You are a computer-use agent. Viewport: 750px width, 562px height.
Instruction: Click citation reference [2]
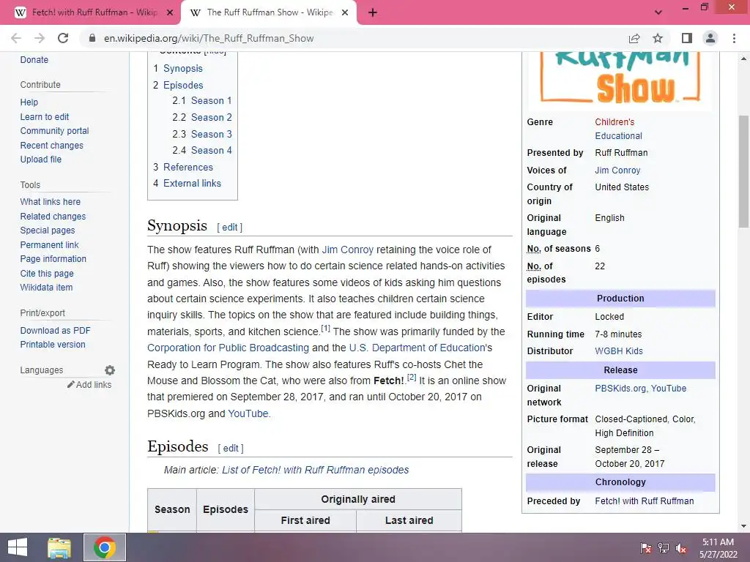[412, 378]
